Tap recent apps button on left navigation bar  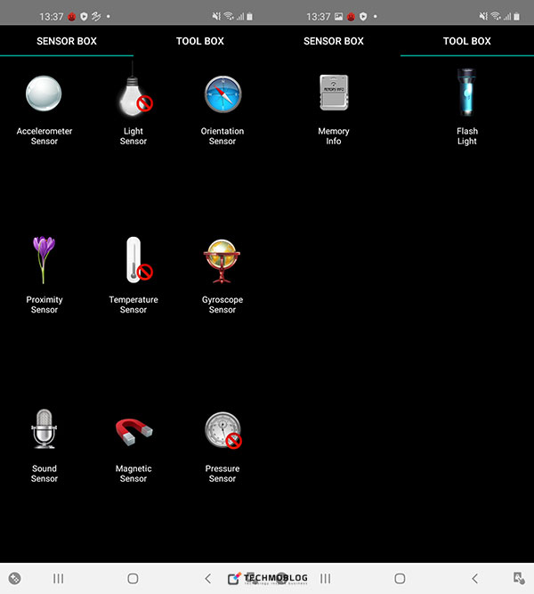click(x=59, y=579)
